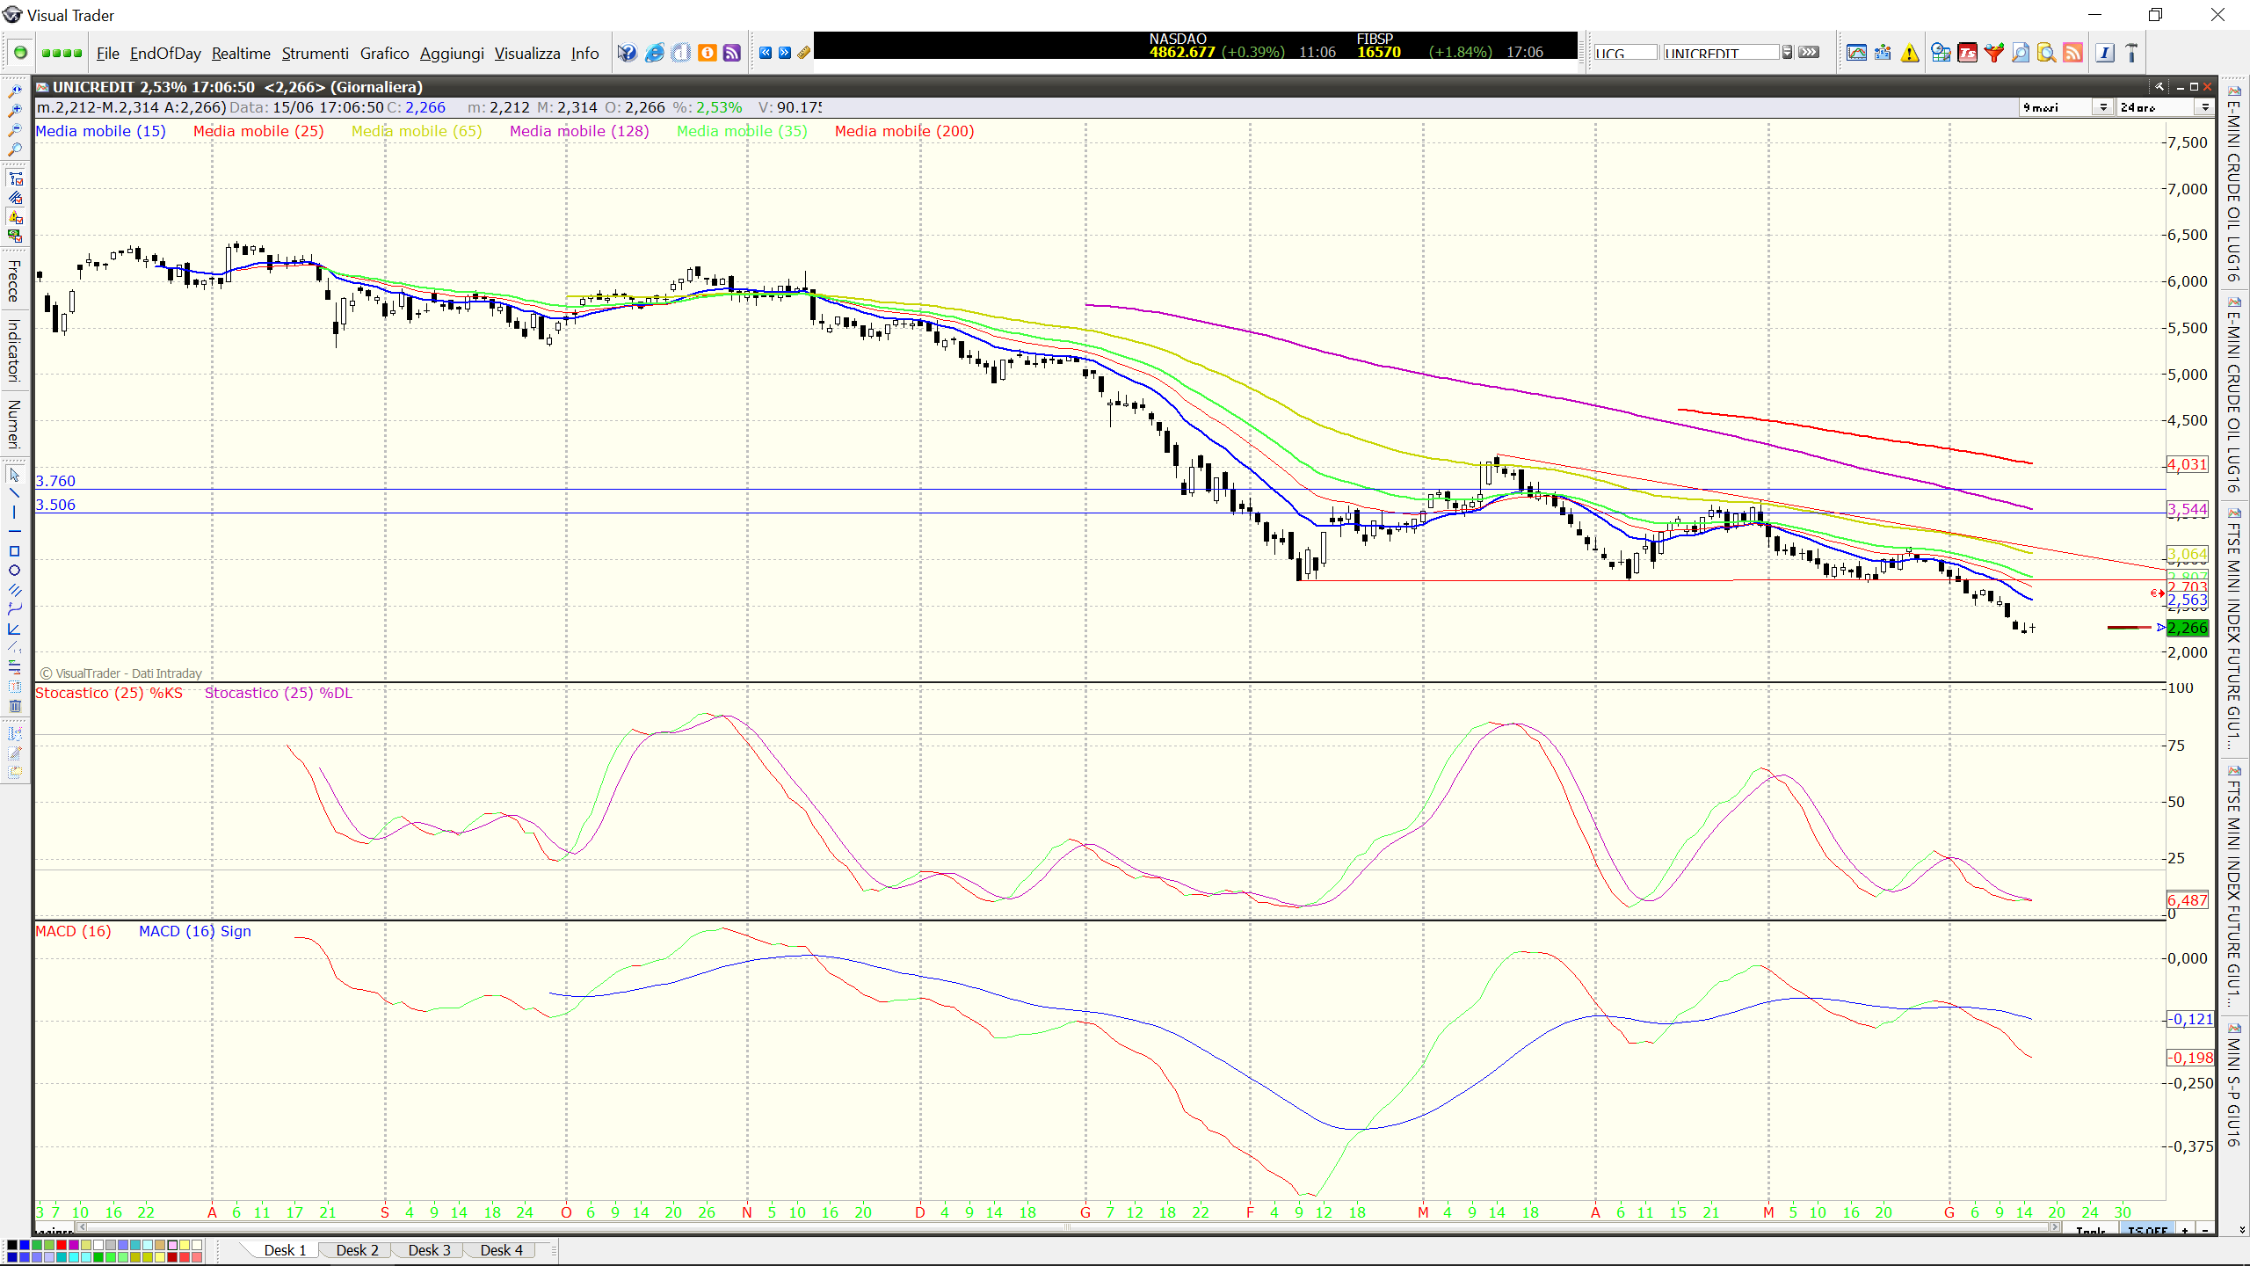Open the Frecce side panel
Viewport: 2250px width, 1266px height.
tap(14, 280)
